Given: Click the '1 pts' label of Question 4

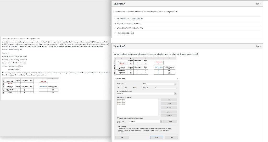Looking at the screenshot, I should pos(258,4).
